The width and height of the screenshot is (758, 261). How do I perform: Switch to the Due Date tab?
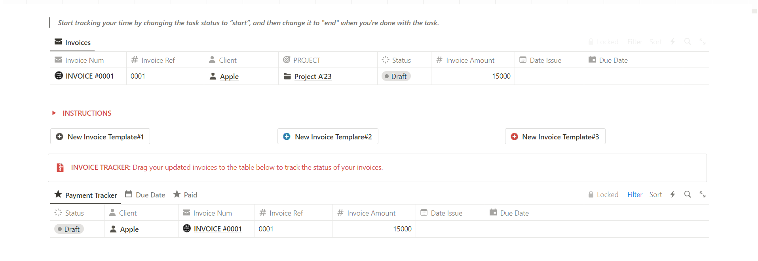point(145,194)
